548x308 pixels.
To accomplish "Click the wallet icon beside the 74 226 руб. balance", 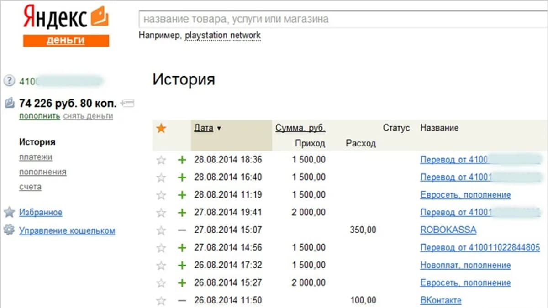I will click(x=10, y=103).
